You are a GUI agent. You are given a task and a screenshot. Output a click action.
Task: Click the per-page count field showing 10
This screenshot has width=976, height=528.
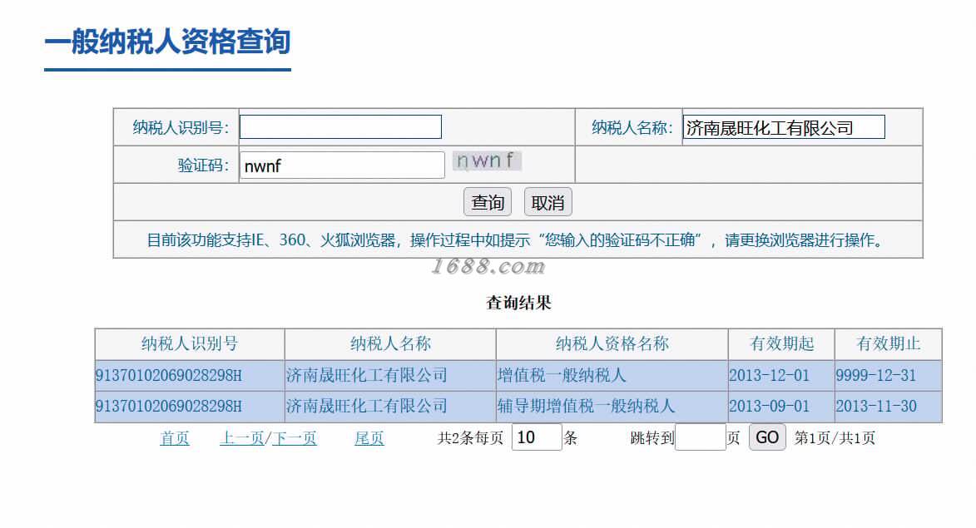coord(537,437)
